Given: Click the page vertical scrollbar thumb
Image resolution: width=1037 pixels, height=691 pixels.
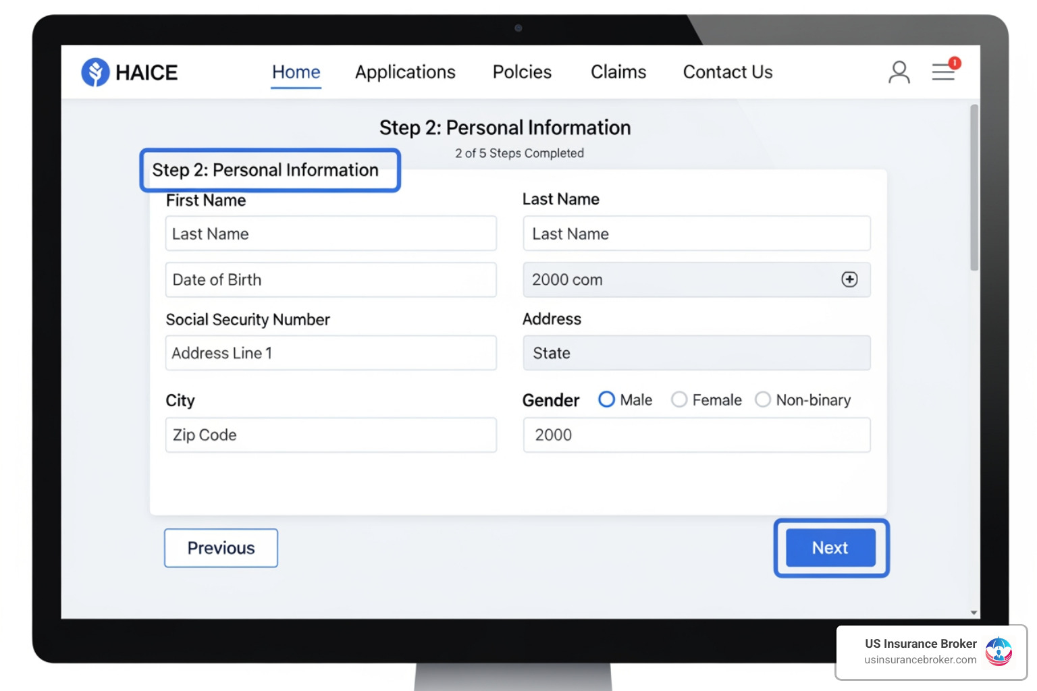Looking at the screenshot, I should [974, 188].
